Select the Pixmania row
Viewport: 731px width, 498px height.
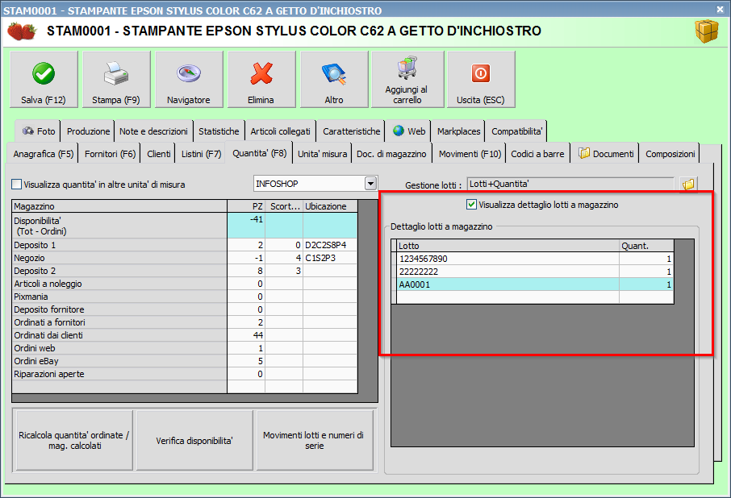(185, 297)
